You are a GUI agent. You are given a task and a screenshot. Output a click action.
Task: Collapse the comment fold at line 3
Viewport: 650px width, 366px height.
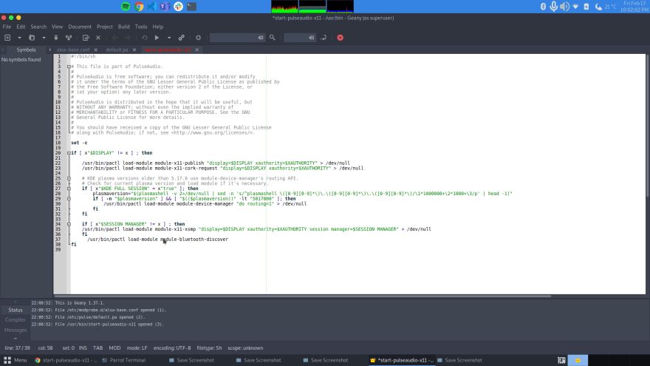69,67
